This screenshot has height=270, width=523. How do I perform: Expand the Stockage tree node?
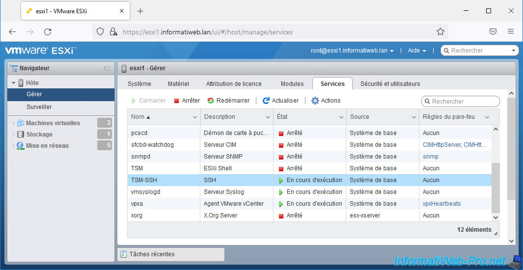(x=13, y=135)
